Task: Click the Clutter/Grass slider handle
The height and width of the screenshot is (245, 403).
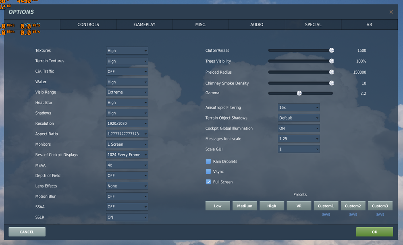Action: point(332,50)
